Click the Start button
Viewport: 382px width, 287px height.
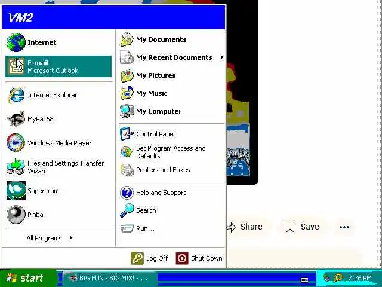[x=28, y=278]
